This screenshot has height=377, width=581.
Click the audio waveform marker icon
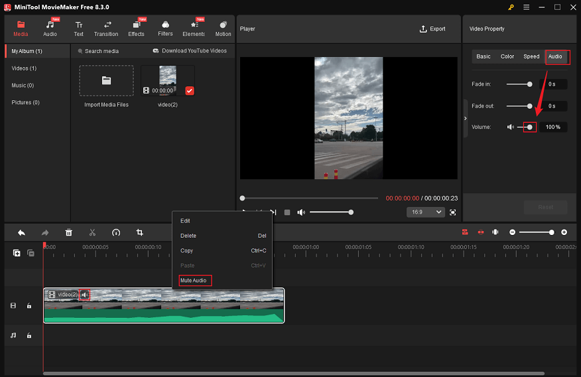[x=495, y=232]
